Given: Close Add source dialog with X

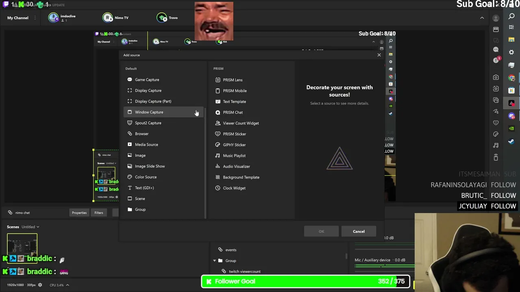Looking at the screenshot, I should 379,55.
